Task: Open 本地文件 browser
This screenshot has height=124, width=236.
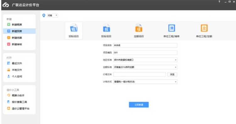Action: pyautogui.click(x=19, y=70)
